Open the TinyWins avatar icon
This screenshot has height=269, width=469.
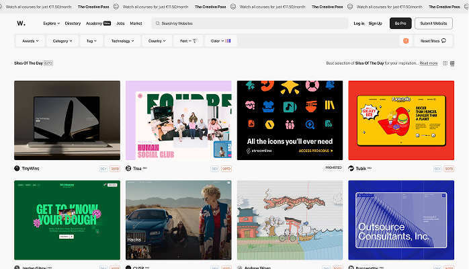click(x=17, y=169)
